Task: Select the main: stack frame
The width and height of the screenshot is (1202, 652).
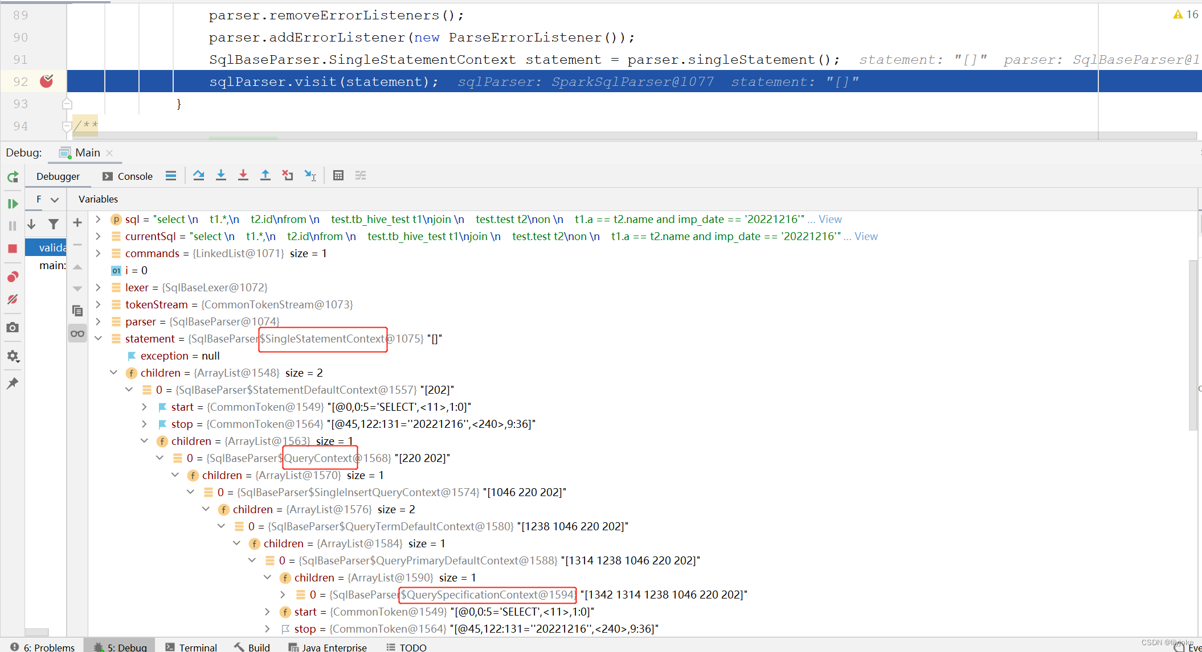Action: coord(46,265)
